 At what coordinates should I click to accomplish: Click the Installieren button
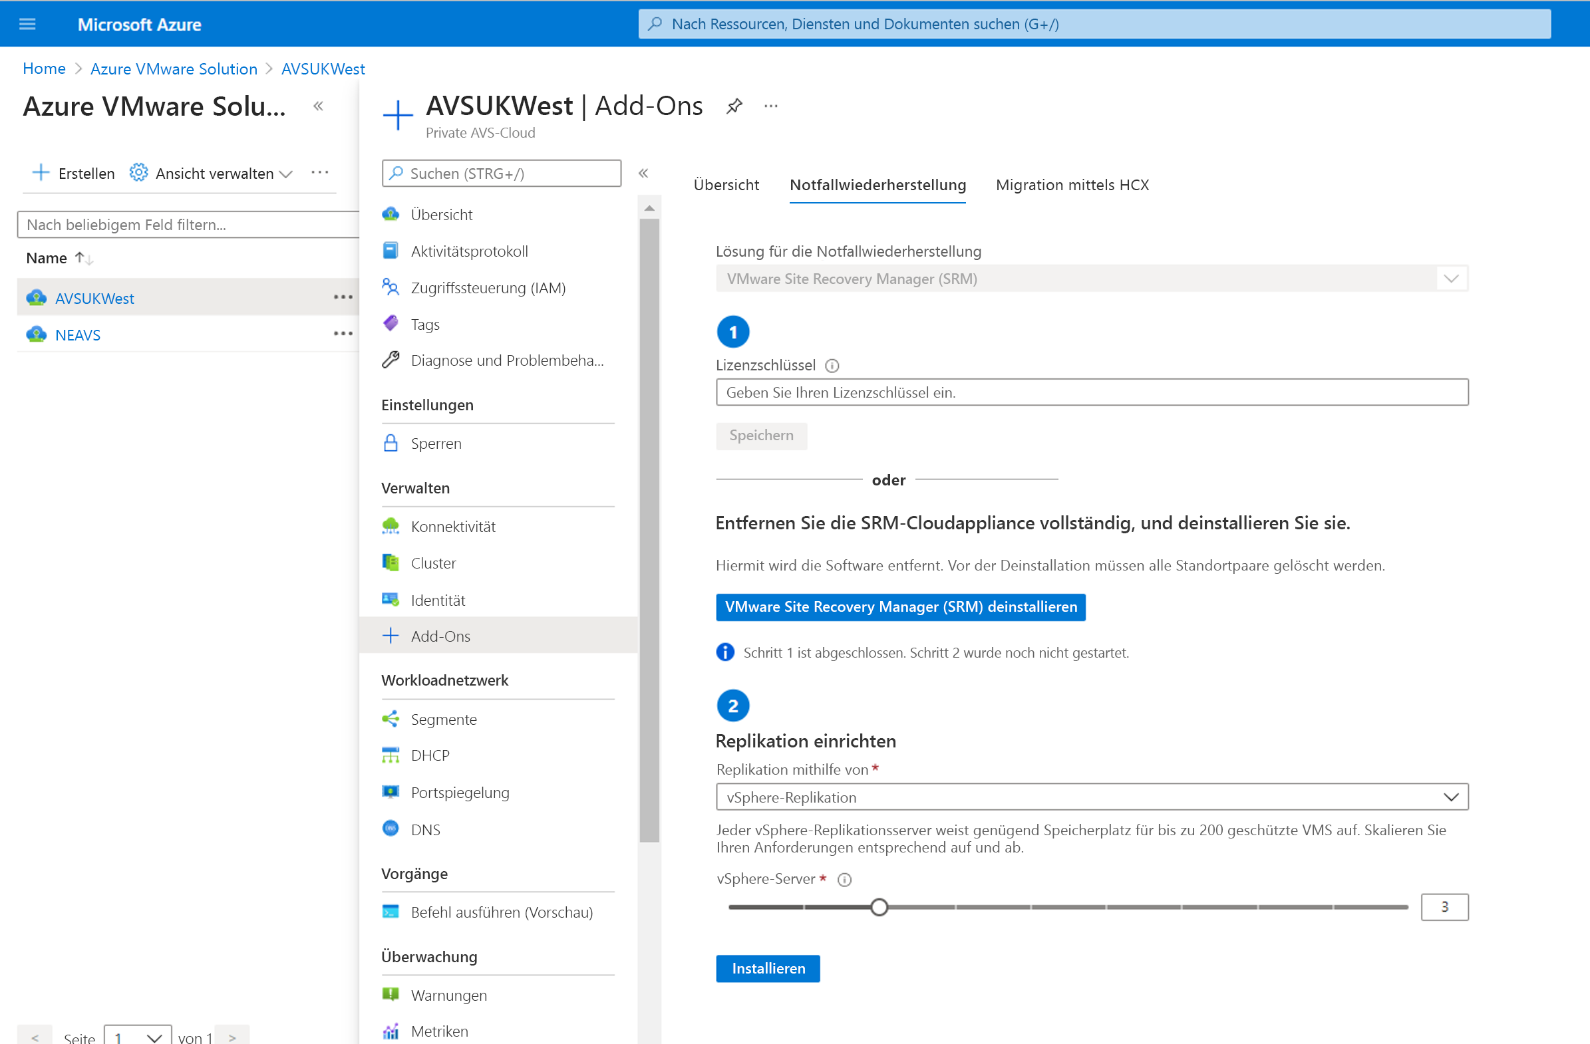768,968
